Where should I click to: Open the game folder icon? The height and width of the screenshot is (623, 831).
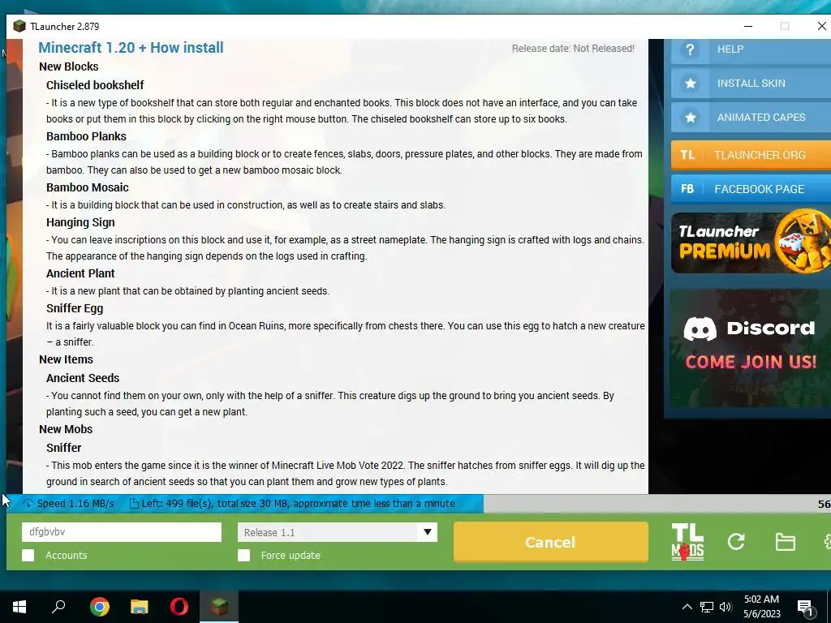point(785,542)
